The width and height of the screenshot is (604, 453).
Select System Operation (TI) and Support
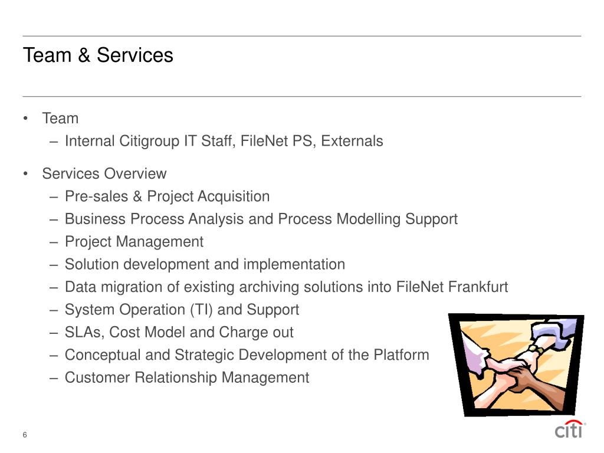click(182, 310)
